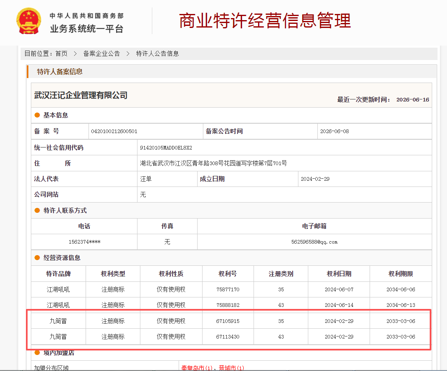
Task: Click the 电子邮箱 column header
Action: click(314, 226)
